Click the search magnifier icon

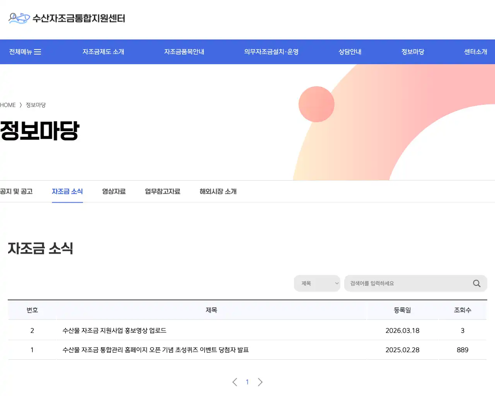click(476, 283)
